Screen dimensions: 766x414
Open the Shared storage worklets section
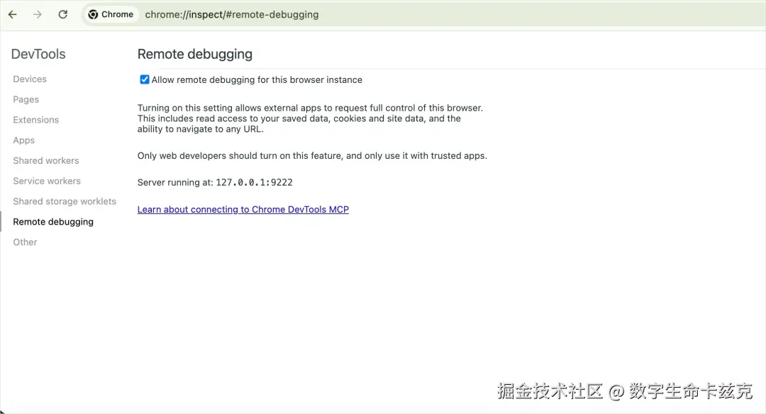click(x=65, y=201)
